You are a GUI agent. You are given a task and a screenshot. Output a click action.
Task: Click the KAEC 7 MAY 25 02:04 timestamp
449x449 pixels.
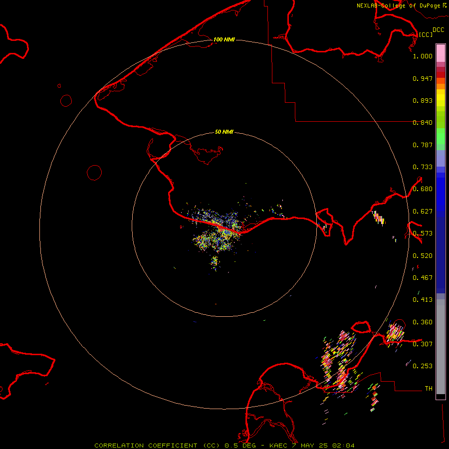(x=312, y=446)
